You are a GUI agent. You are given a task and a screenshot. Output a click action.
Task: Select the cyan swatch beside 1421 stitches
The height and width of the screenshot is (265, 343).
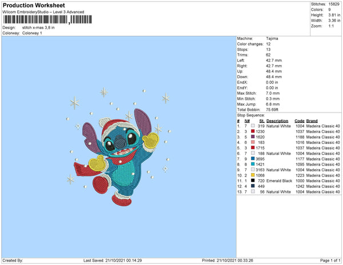click(x=253, y=164)
